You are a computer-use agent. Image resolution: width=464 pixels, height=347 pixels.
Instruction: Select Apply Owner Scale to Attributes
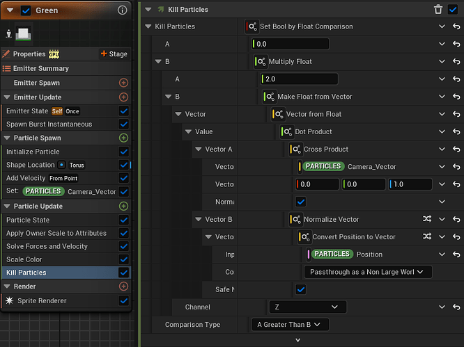point(61,233)
